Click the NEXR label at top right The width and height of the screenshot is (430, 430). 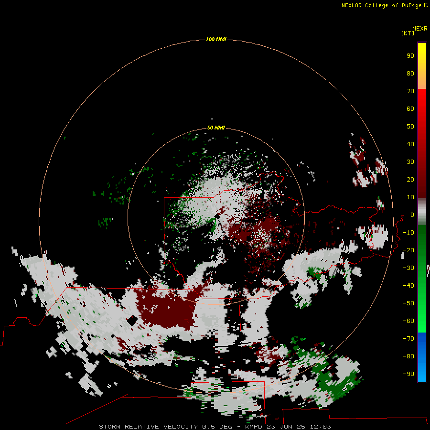pos(420,29)
